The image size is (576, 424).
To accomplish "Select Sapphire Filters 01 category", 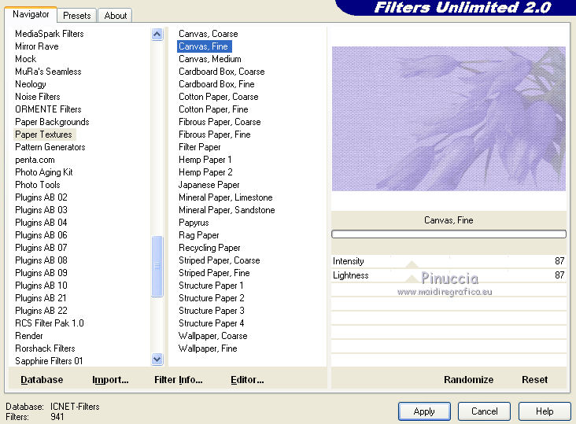I will click(x=49, y=361).
